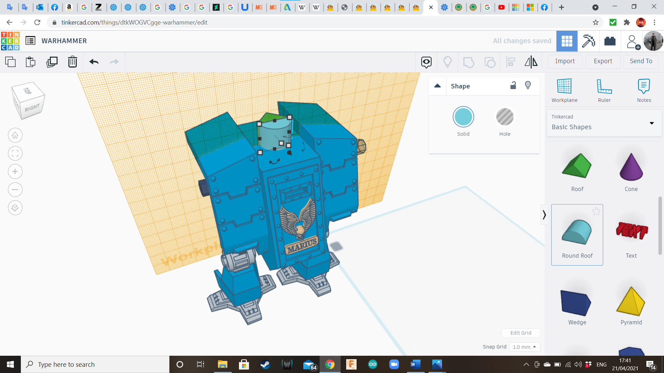This screenshot has width=664, height=373.
Task: Zoom in with the plus icon
Action: (x=15, y=172)
